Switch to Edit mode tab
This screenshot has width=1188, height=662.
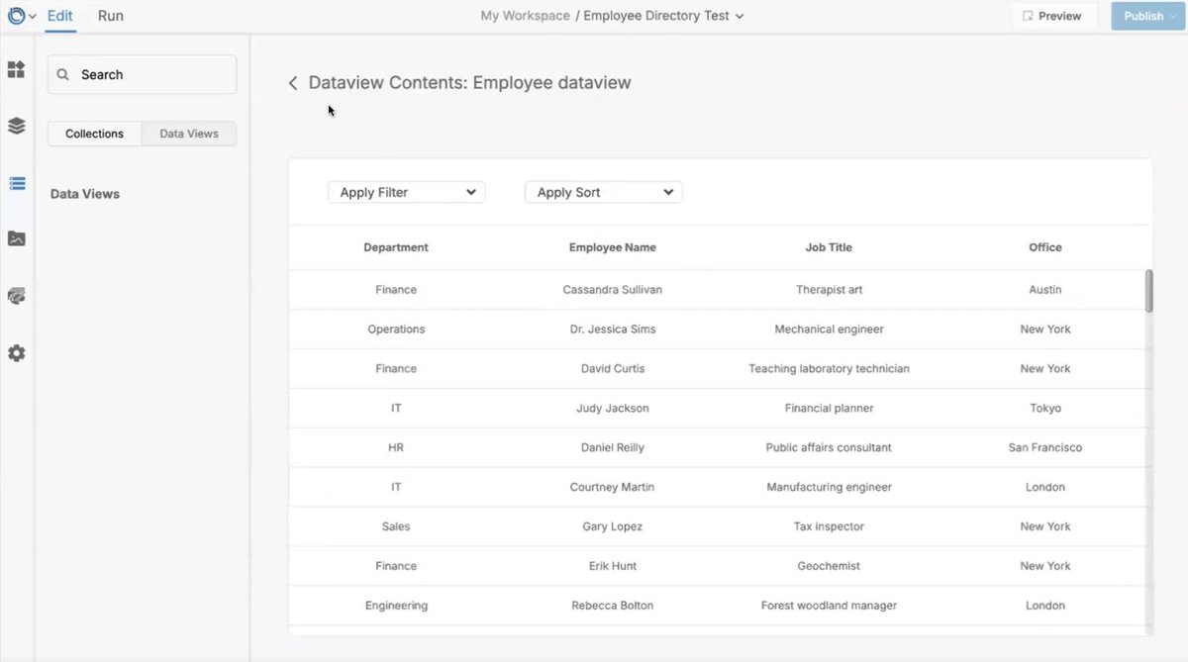[x=60, y=16]
